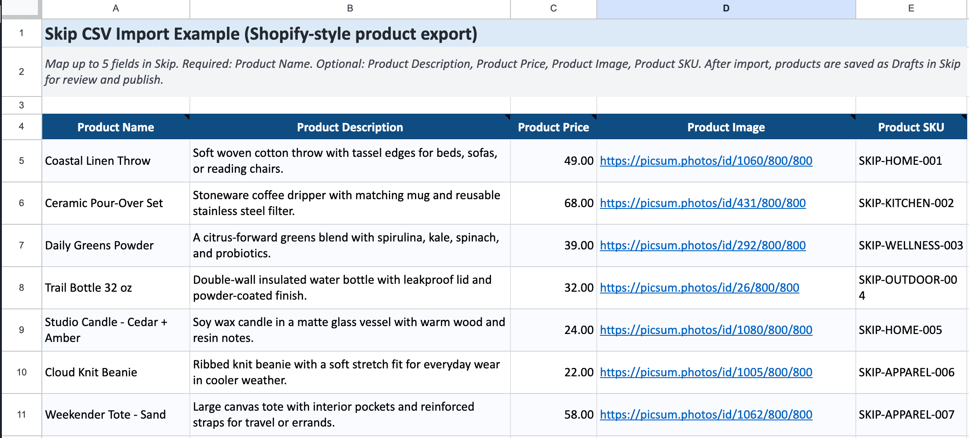969x438 pixels.
Task: Open the Cloud Knit Beanie image link
Action: coord(705,372)
